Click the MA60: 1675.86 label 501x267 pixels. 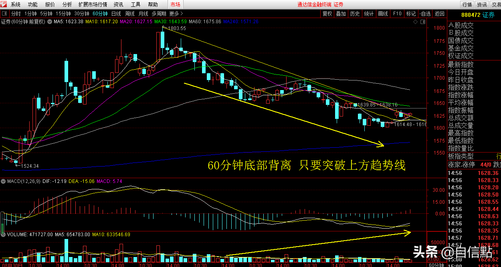(x=205, y=21)
